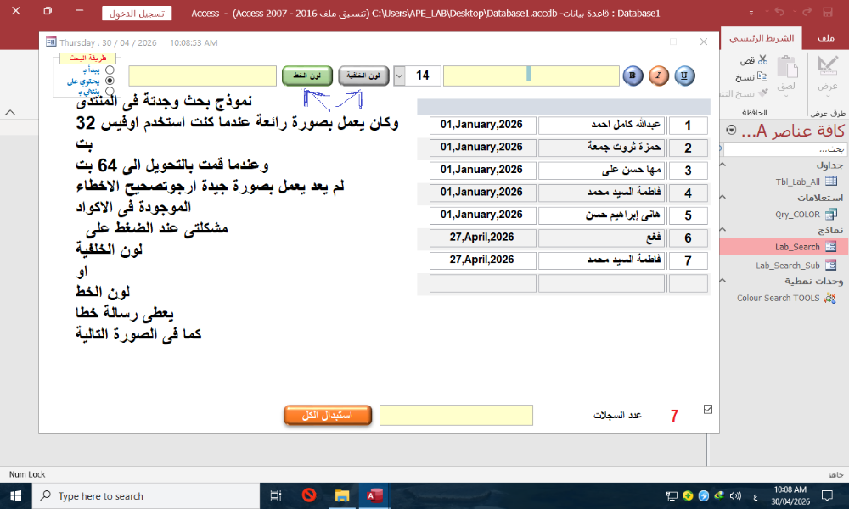The height and width of the screenshot is (509, 849).
Task: Click the Underline (U) round button
Action: tap(684, 76)
